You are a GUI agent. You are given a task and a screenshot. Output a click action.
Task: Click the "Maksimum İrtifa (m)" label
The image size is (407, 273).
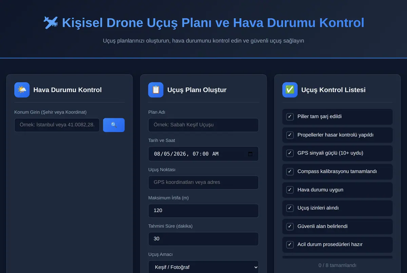(168, 198)
